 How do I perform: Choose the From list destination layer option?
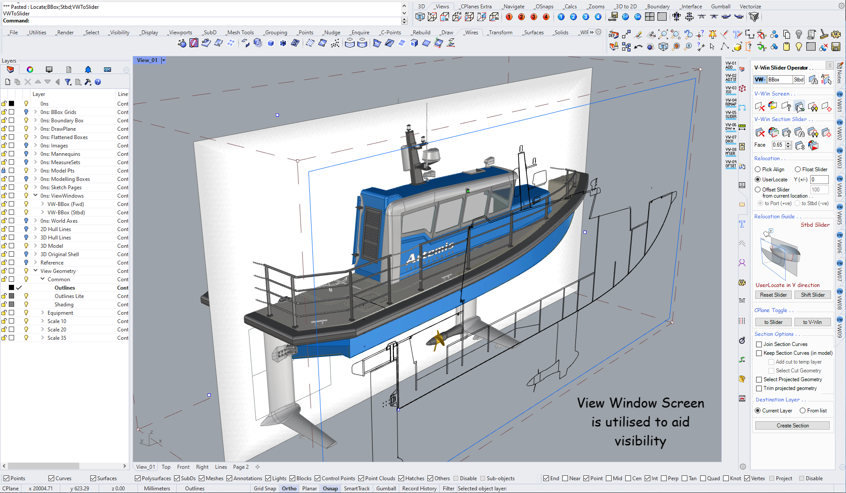(803, 411)
